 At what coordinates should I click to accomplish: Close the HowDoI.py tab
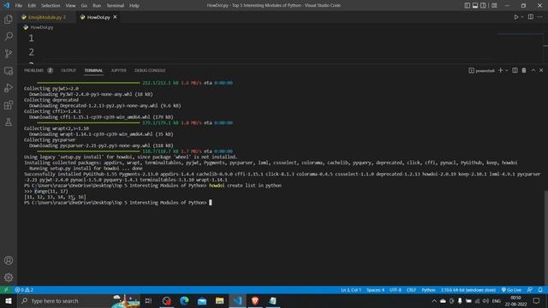[115, 17]
